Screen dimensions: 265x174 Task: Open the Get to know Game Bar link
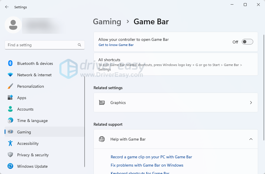116,45
